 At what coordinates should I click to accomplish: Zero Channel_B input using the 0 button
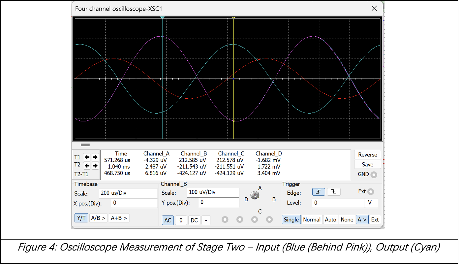(181, 219)
